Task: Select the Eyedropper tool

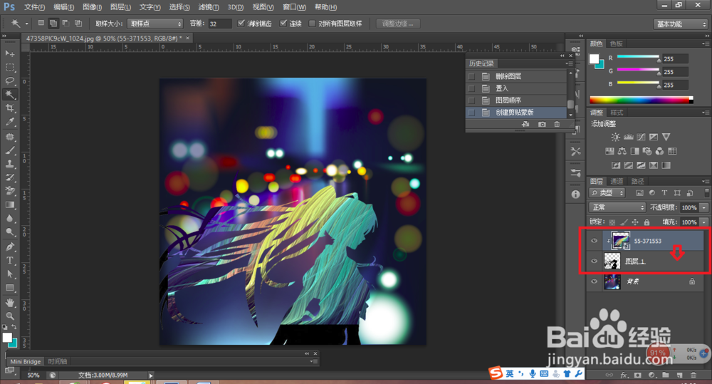Action: tap(9, 122)
